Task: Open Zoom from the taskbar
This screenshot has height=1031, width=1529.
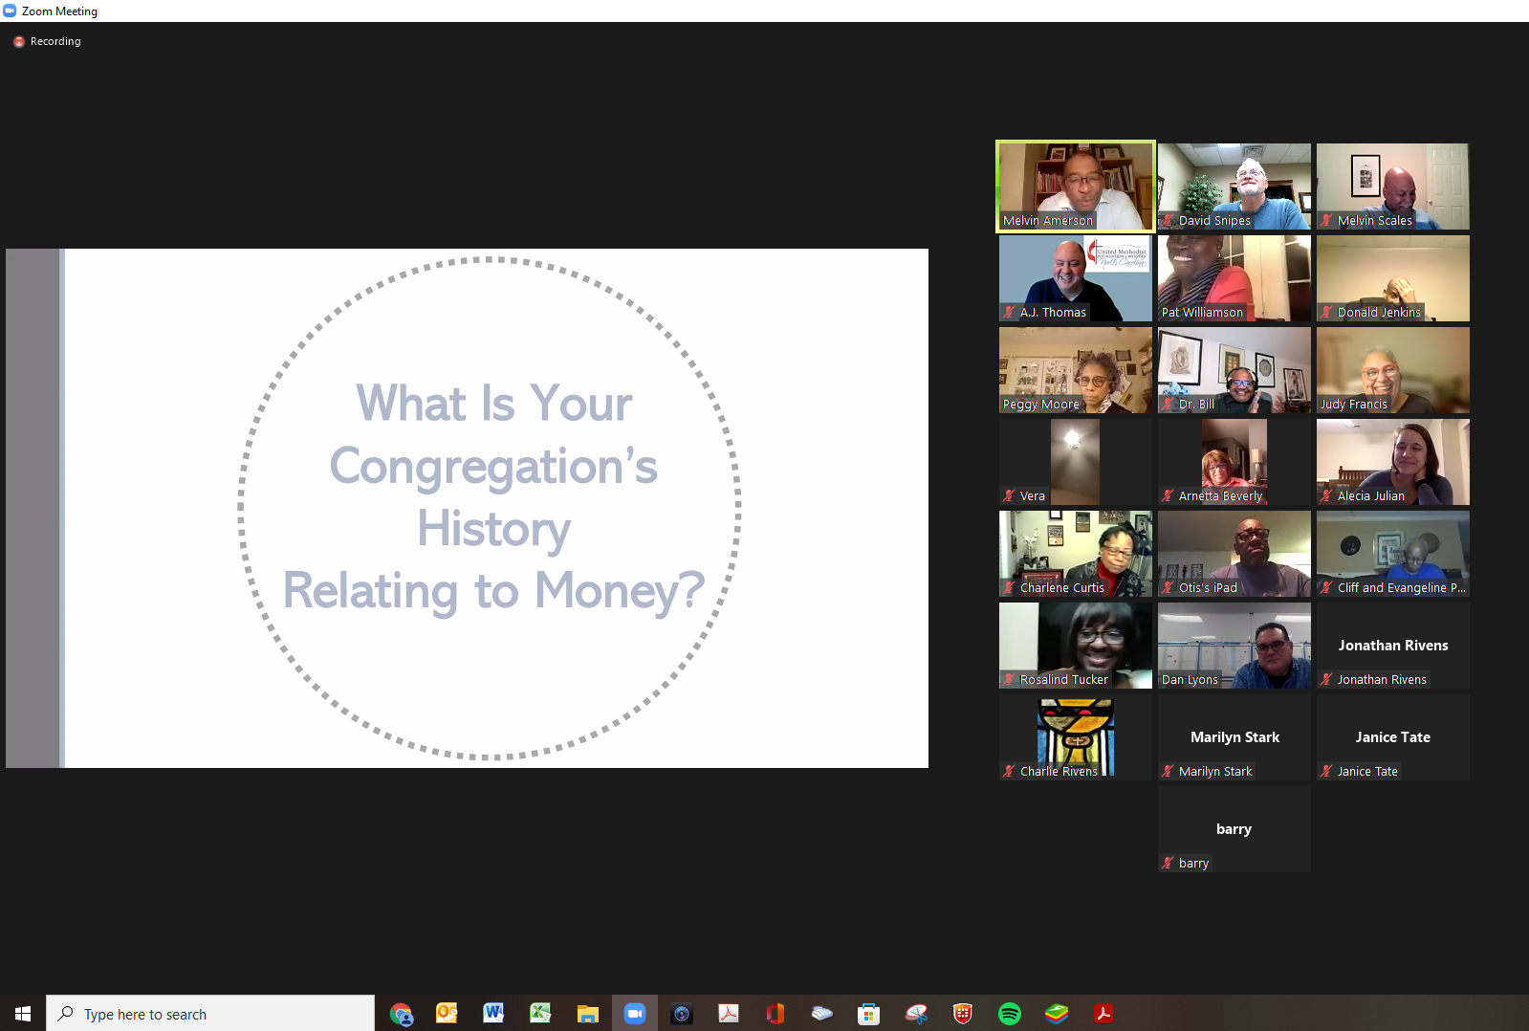Action: (x=635, y=1014)
